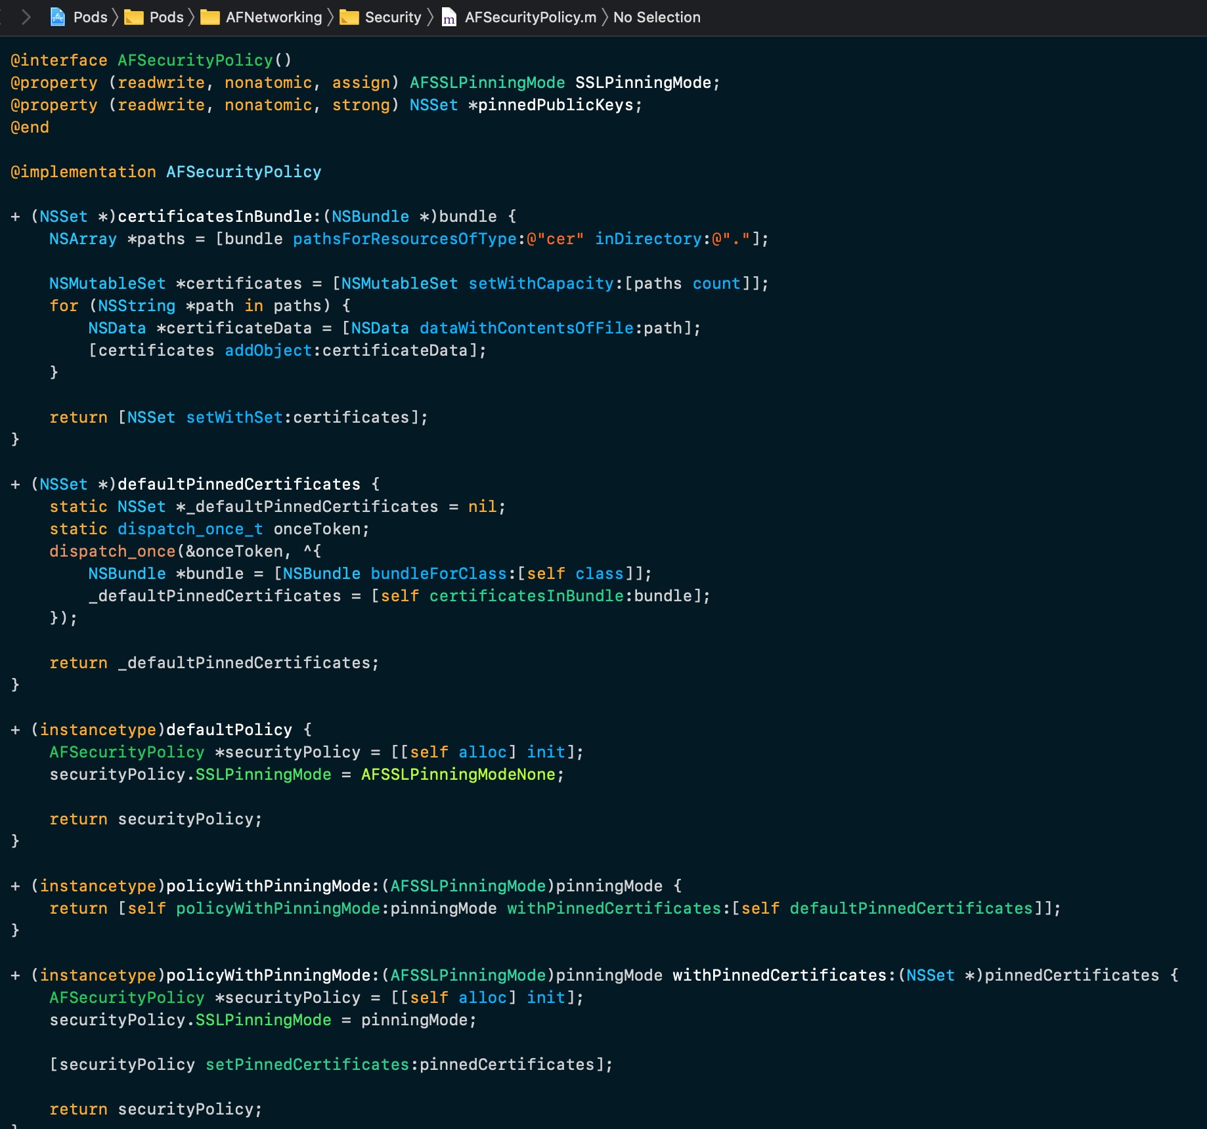This screenshot has height=1129, width=1207.
Task: Click 'nil' in the static NSSet line
Action: pyautogui.click(x=483, y=507)
